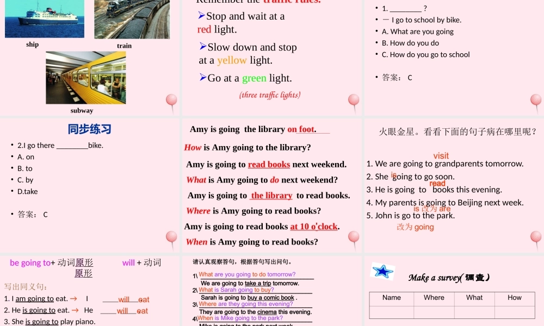Click the ship photo thumbnail
Image resolution: width=544 pixels, height=326 pixels.
coord(45,18)
